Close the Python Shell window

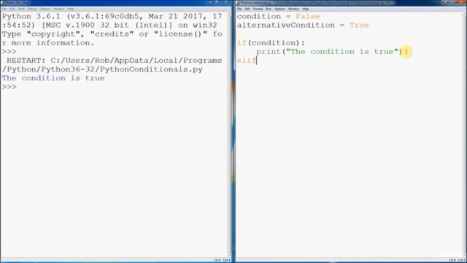[225, 2]
